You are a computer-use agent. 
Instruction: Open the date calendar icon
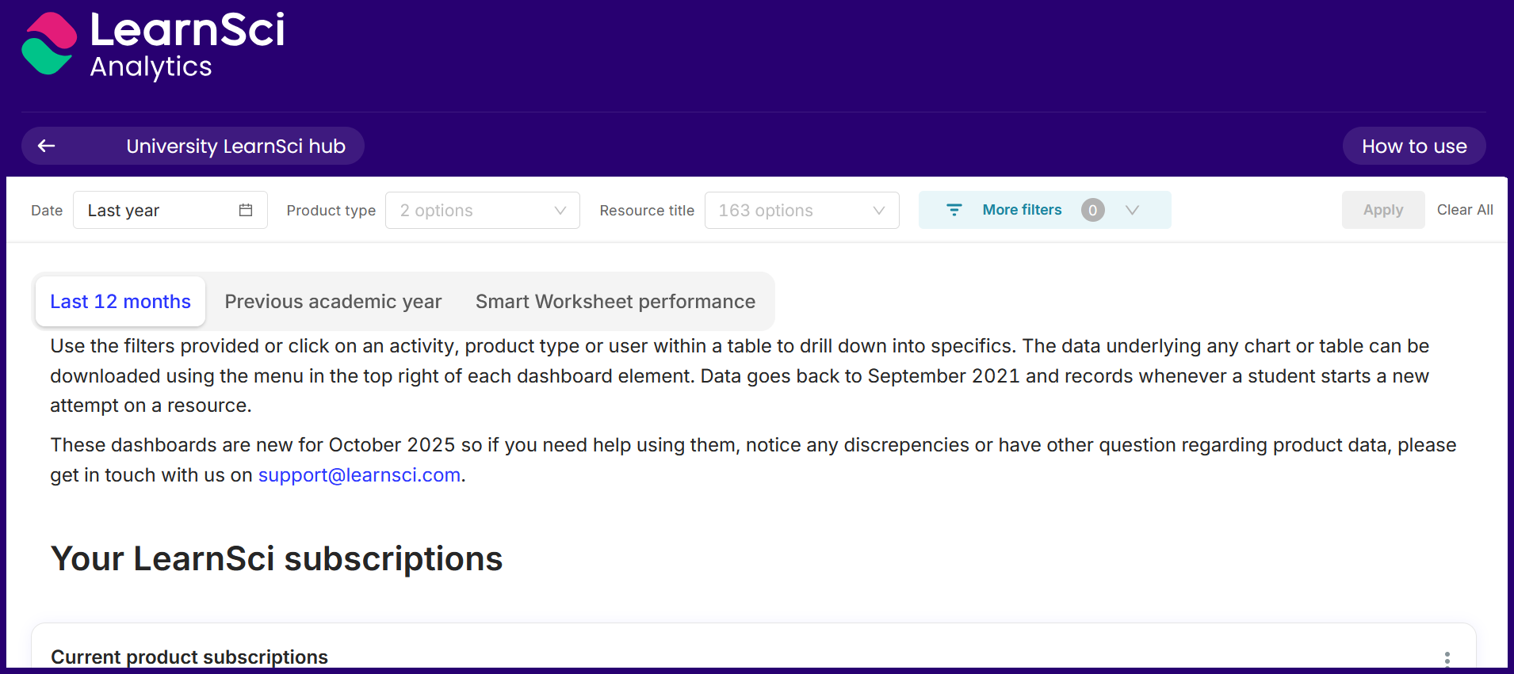point(246,210)
